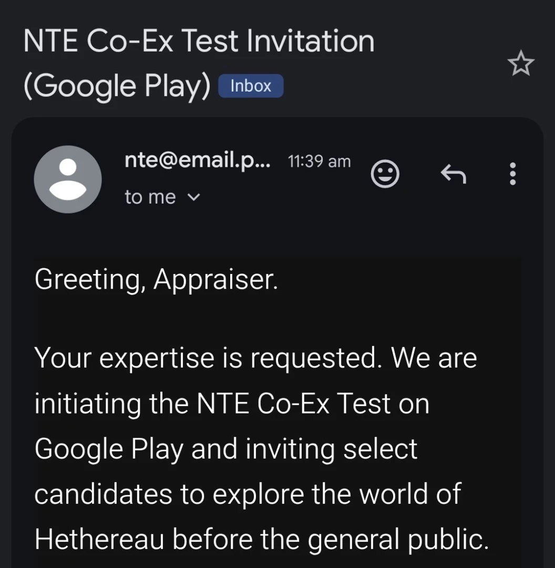Add an emoji reaction to the message
Screen dimensions: 555x568
pos(385,174)
